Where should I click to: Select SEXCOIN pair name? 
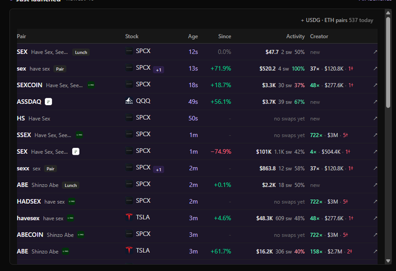[x=30, y=85]
